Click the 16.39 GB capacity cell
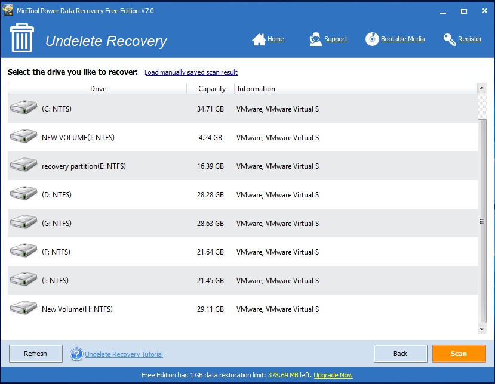Viewport: 495px width, 384px height. click(210, 166)
